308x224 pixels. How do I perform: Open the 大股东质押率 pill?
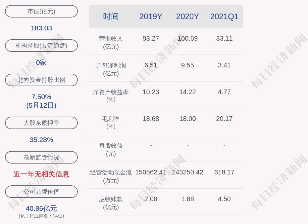pos(41,123)
